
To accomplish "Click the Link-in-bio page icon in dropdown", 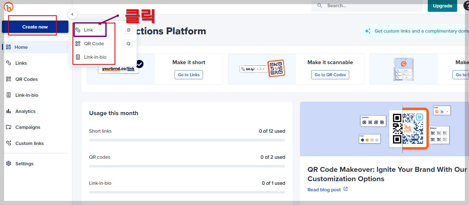I will point(78,57).
